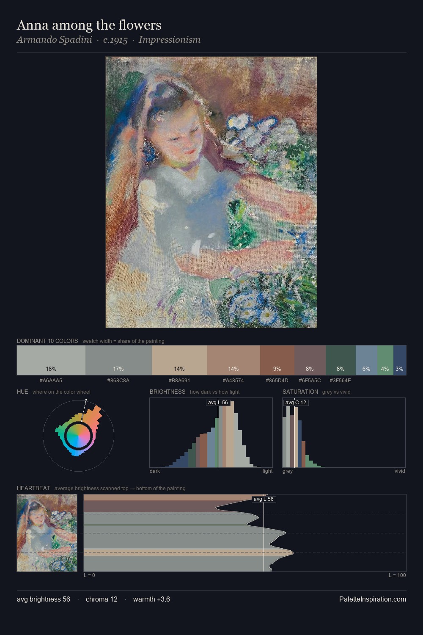Viewport: 423px width, 635px height.
Task: Click the 'light' brightness axis label
Action: tap(268, 471)
